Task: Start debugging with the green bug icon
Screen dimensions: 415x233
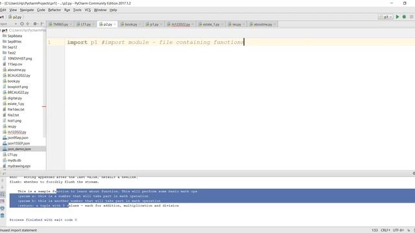Action: [x=404, y=17]
